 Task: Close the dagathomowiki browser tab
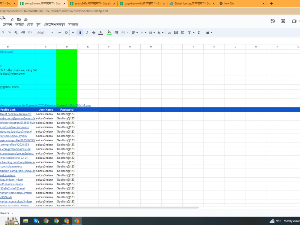(164, 3)
